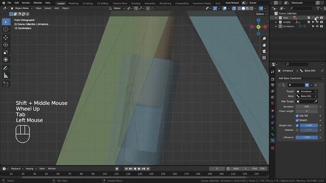Open the File menu
This screenshot has width=326, height=183.
9,3
